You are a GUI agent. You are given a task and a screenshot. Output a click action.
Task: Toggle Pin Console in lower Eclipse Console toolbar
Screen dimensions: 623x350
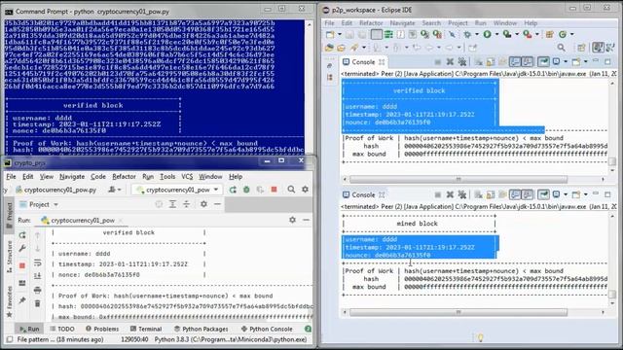coord(543,194)
